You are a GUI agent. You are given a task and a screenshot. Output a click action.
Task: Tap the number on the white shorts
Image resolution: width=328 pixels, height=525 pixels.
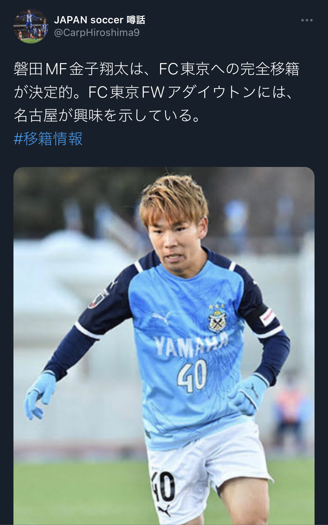(x=163, y=487)
